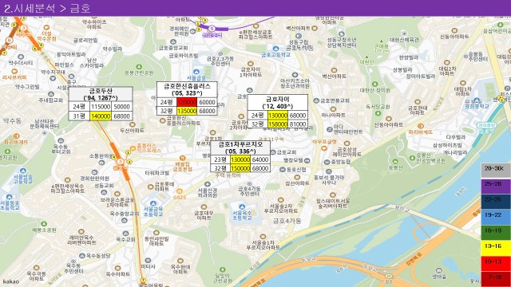Screen dimensions: 511x287
Task: Click the large 금호4가동 district label
Action: point(287,221)
